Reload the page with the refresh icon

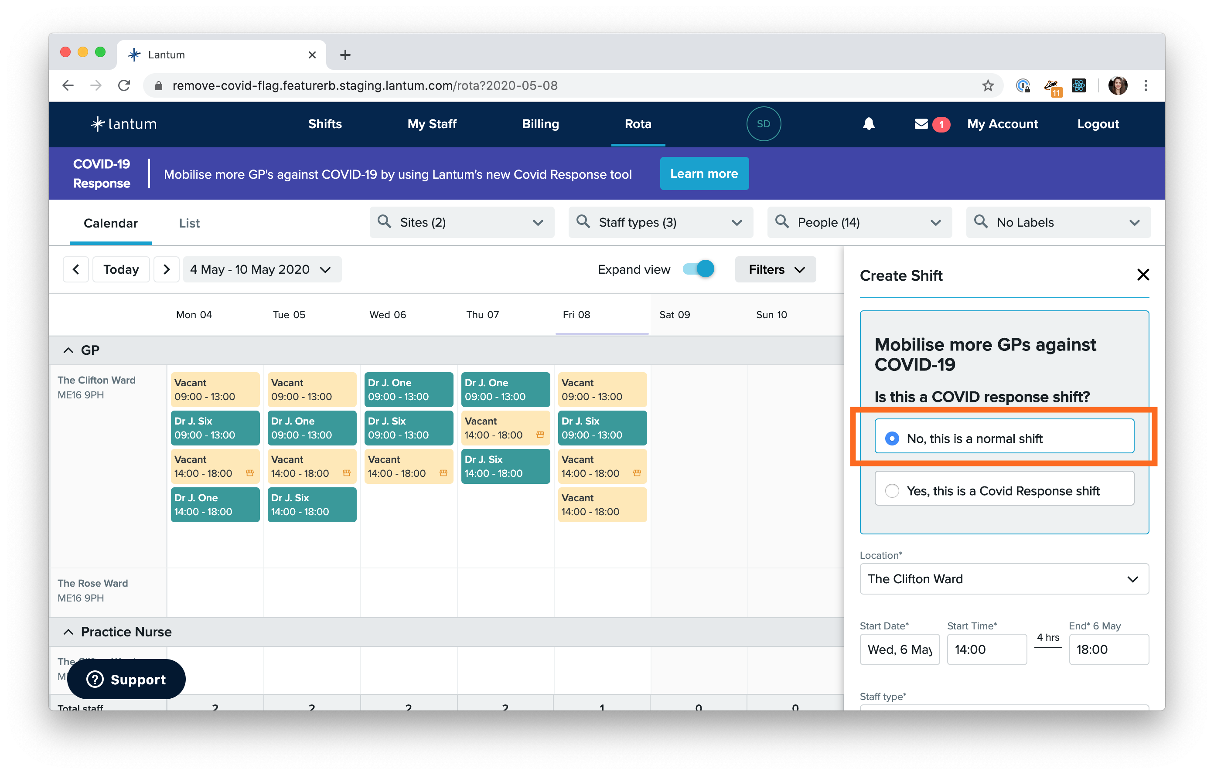point(124,85)
